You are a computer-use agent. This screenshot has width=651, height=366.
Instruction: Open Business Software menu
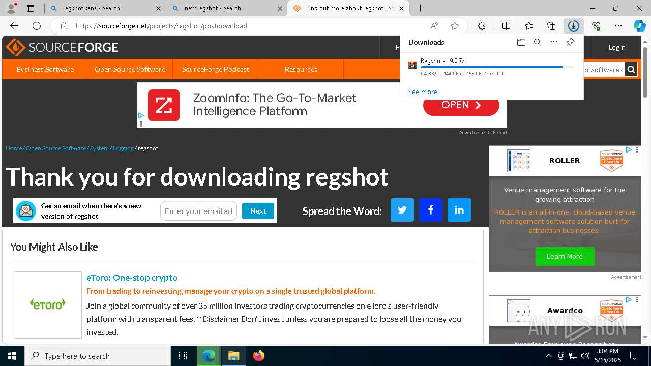[45, 69]
